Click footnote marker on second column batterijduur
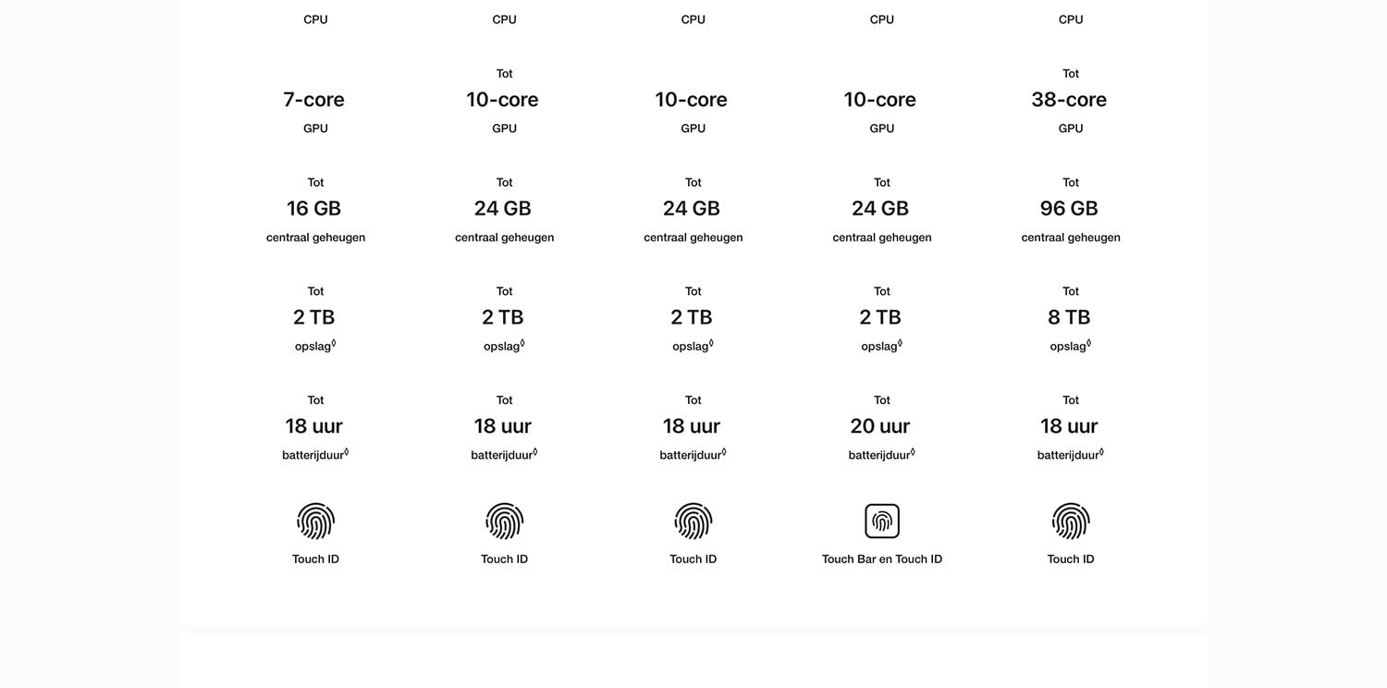1387x688 pixels. [534, 452]
